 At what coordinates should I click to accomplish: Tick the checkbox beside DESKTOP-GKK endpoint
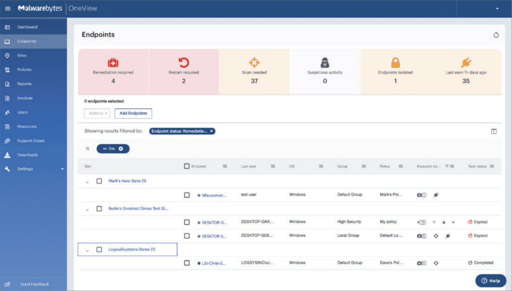[188, 222]
